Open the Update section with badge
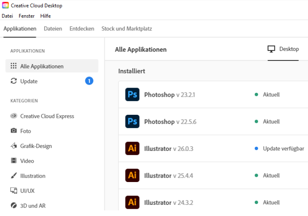Screen dimensions: 308x216 [x=29, y=81]
